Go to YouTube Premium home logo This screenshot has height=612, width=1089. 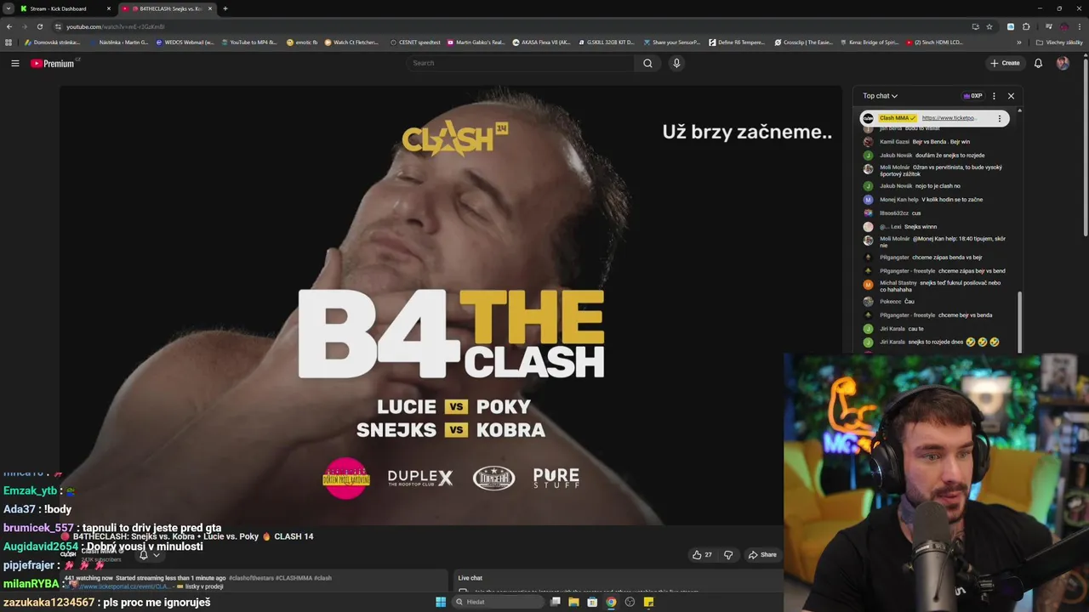tap(54, 63)
